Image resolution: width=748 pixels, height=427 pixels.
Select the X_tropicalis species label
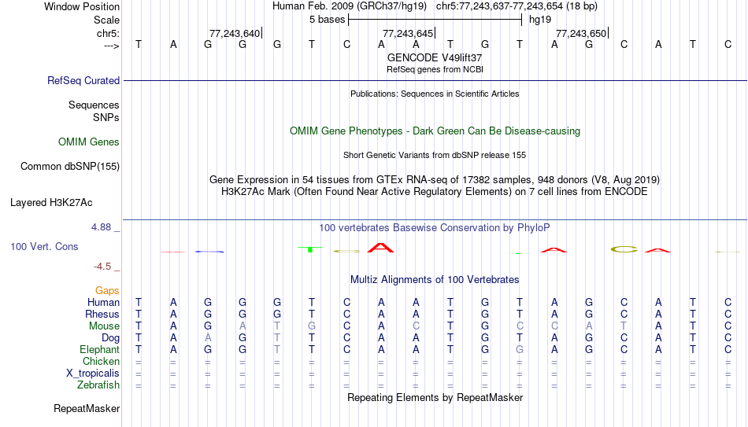pyautogui.click(x=93, y=374)
